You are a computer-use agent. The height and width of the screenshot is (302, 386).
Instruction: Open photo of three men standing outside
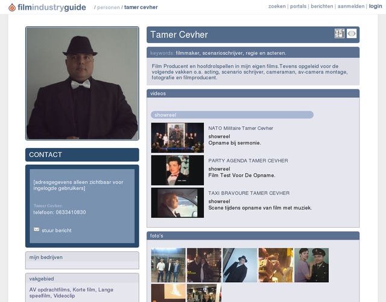click(x=168, y=265)
